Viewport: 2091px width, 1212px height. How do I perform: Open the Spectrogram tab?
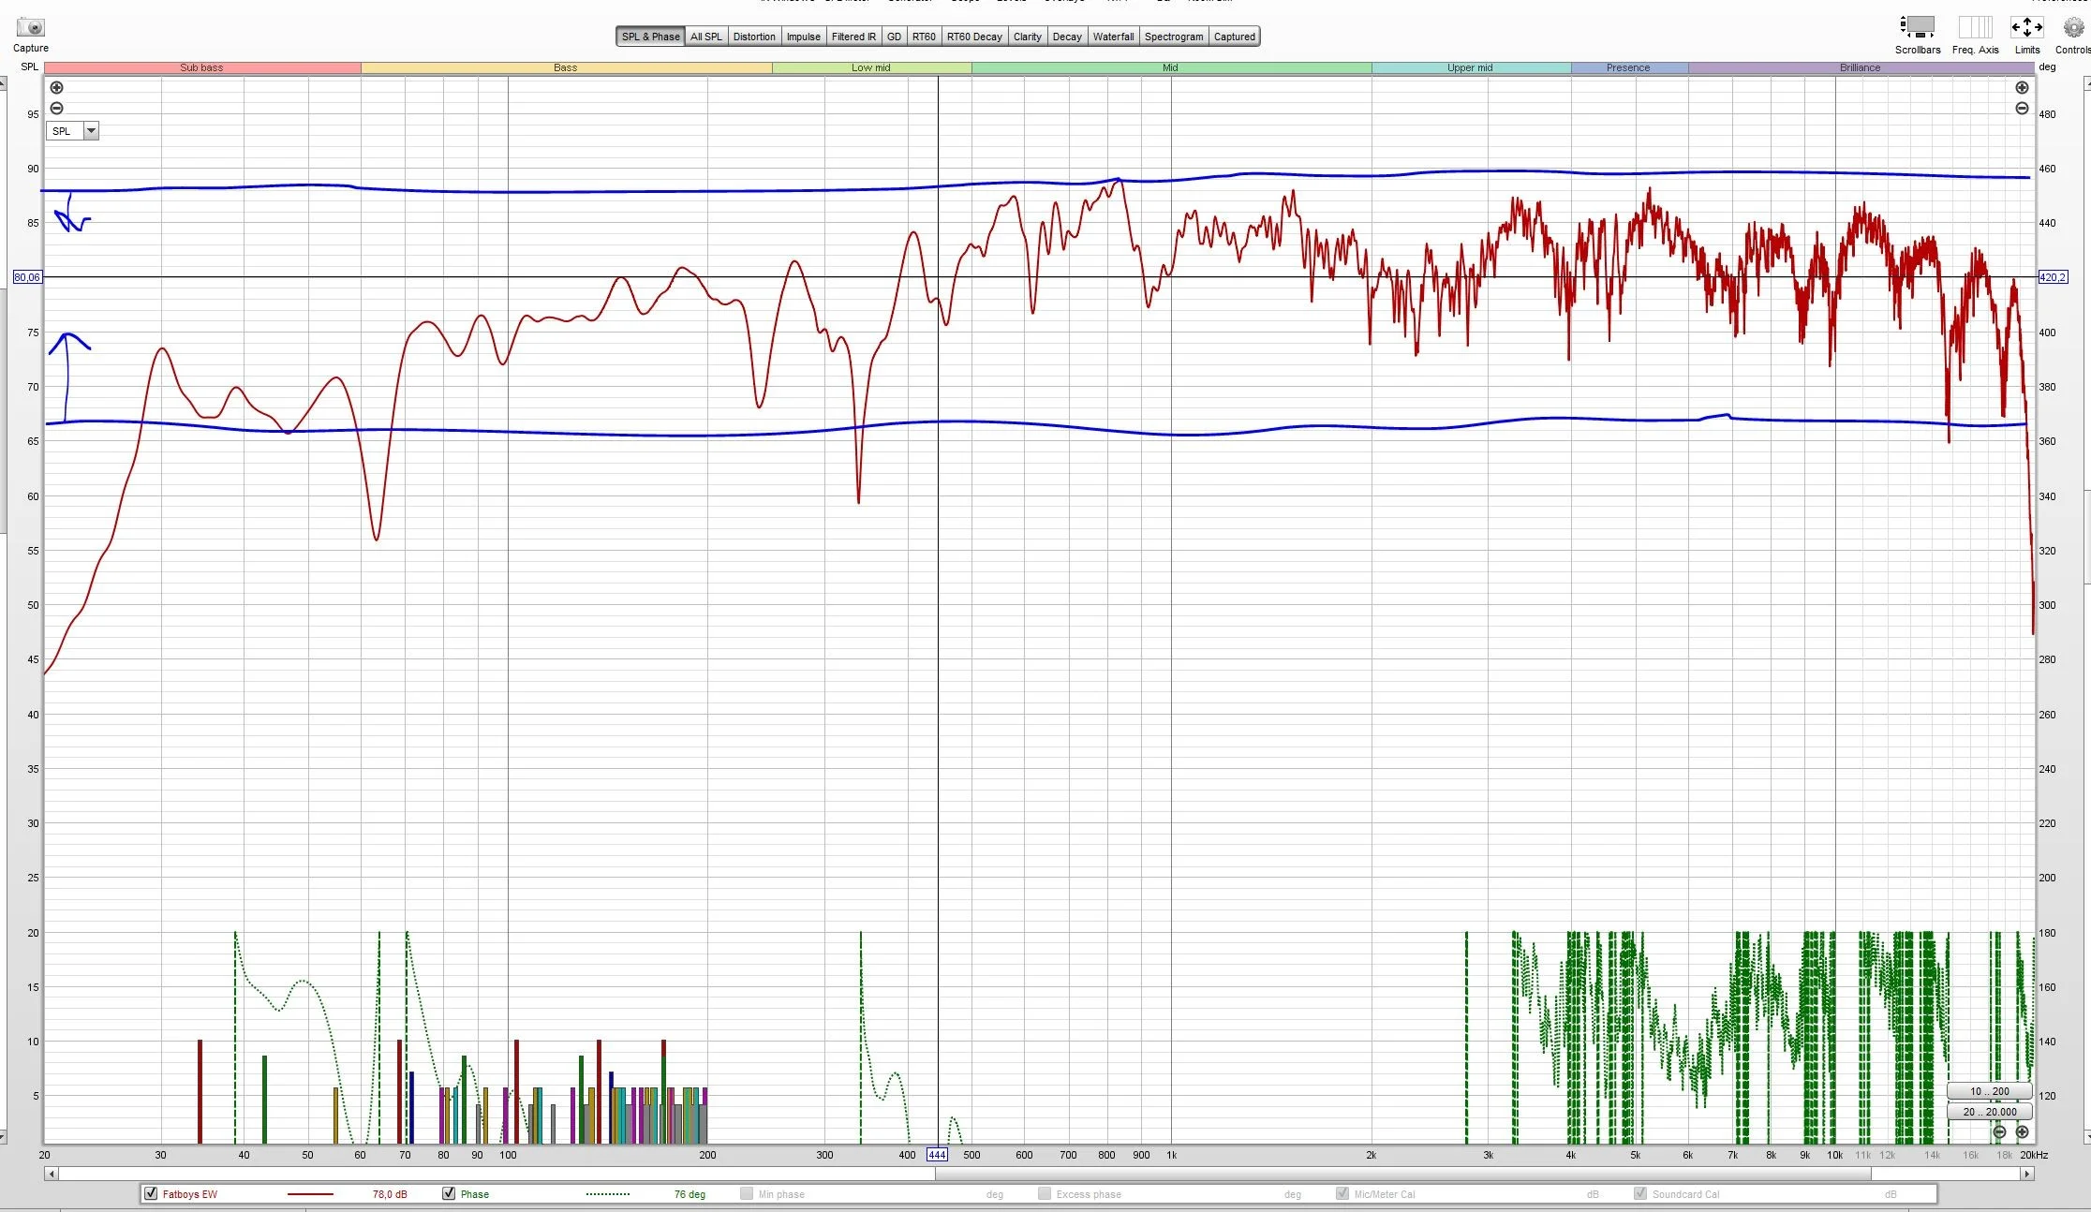[x=1174, y=37]
